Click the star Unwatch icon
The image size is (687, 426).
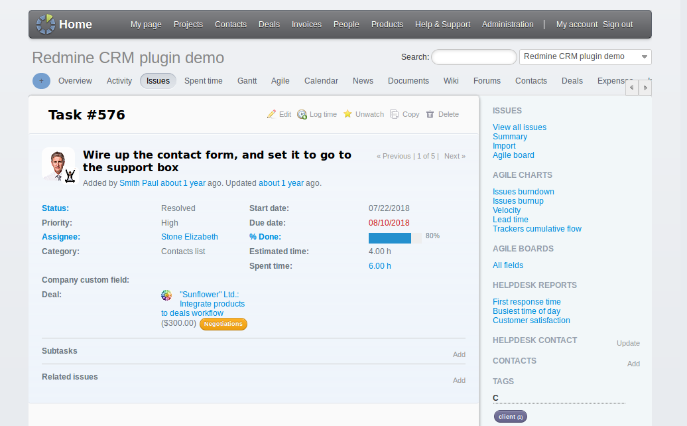point(348,114)
